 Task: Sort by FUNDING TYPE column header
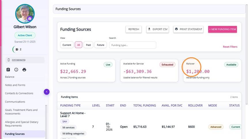click(x=70, y=105)
